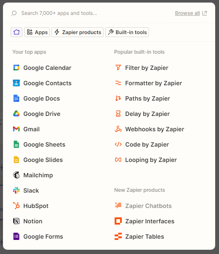This screenshot has height=254, width=219.
Task: Choose the Webhooks by Zapier icon
Action: click(118, 129)
